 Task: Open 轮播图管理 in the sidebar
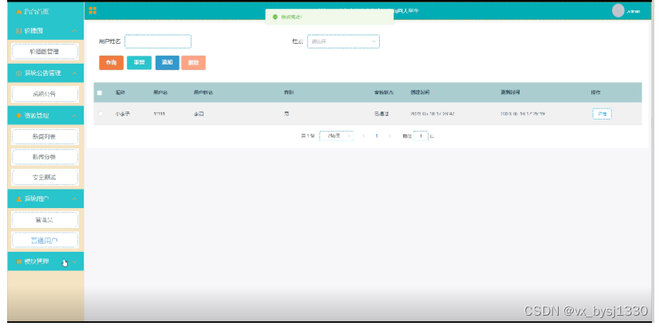pyautogui.click(x=45, y=51)
